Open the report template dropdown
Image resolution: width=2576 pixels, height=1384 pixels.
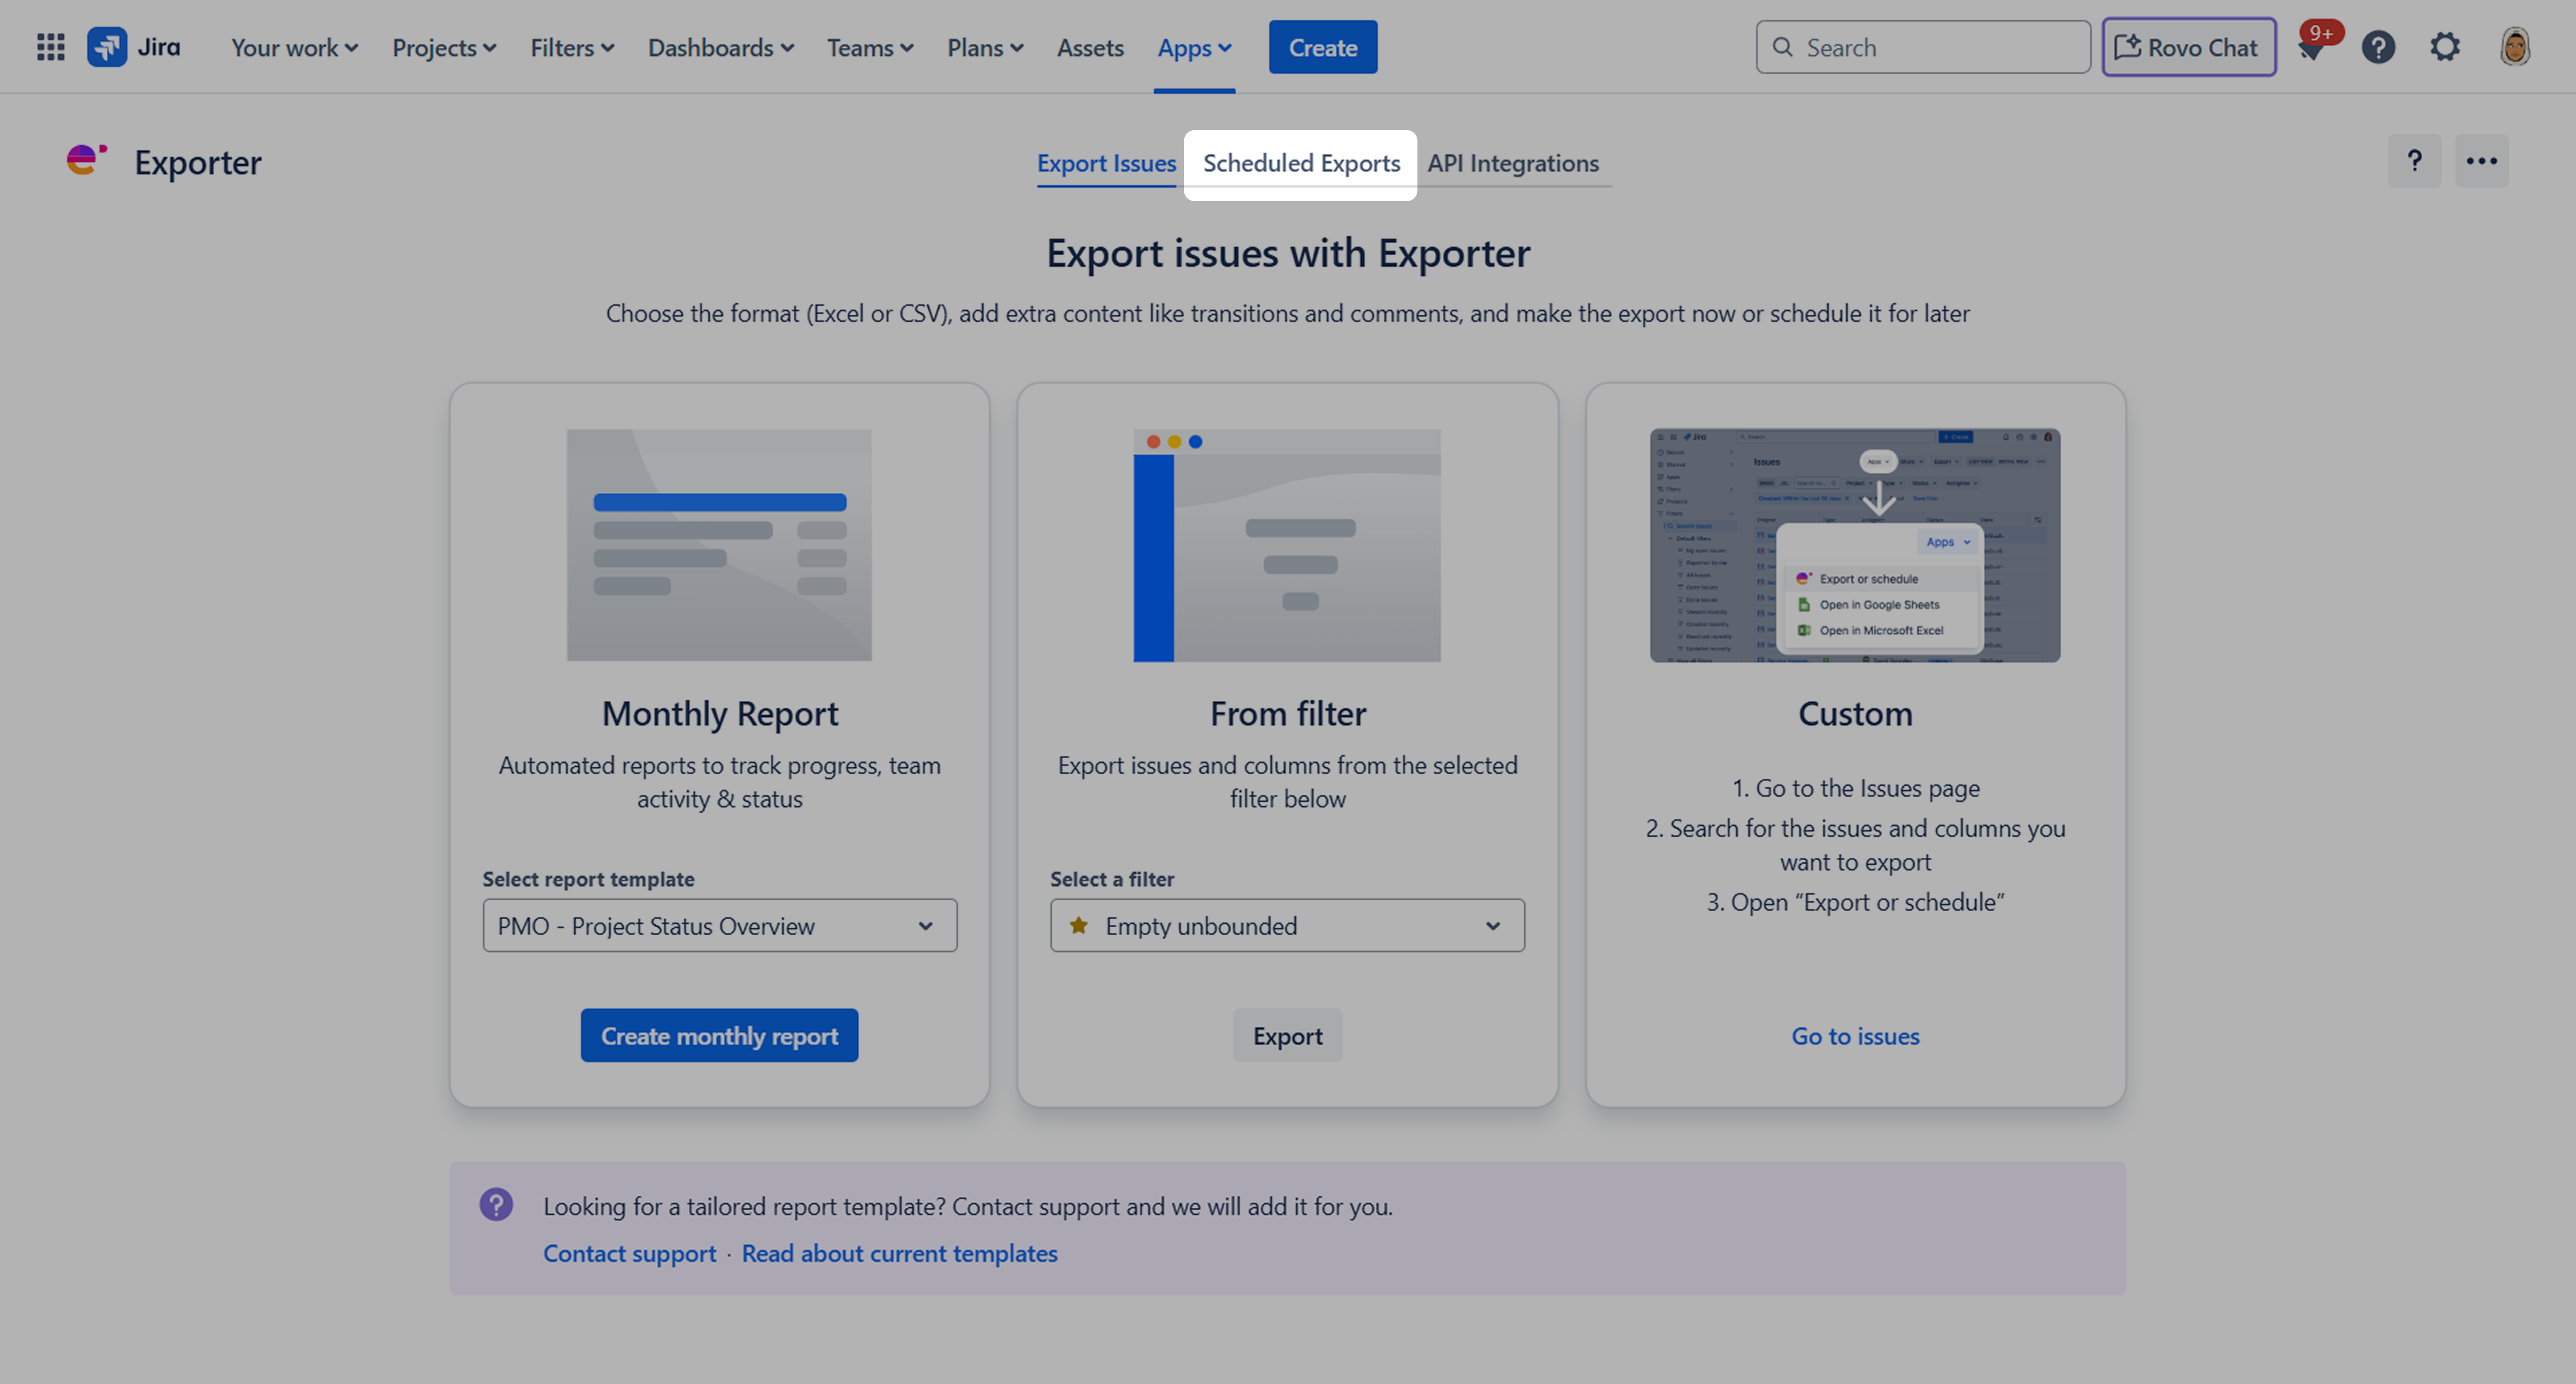(x=719, y=925)
